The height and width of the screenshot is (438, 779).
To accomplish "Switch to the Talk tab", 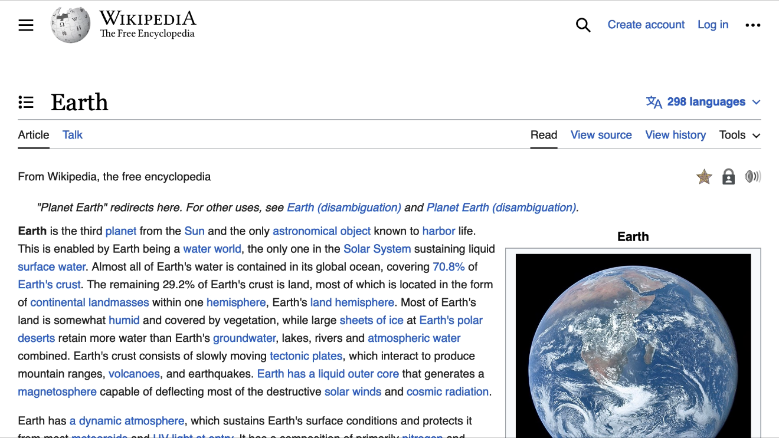I will tap(73, 135).
